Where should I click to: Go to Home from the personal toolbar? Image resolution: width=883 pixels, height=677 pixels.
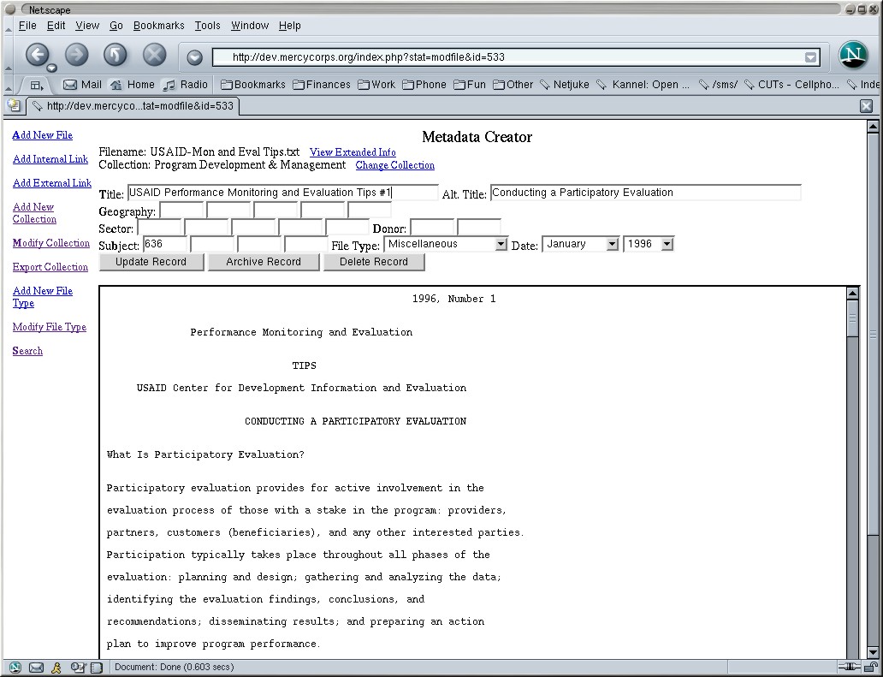[133, 85]
